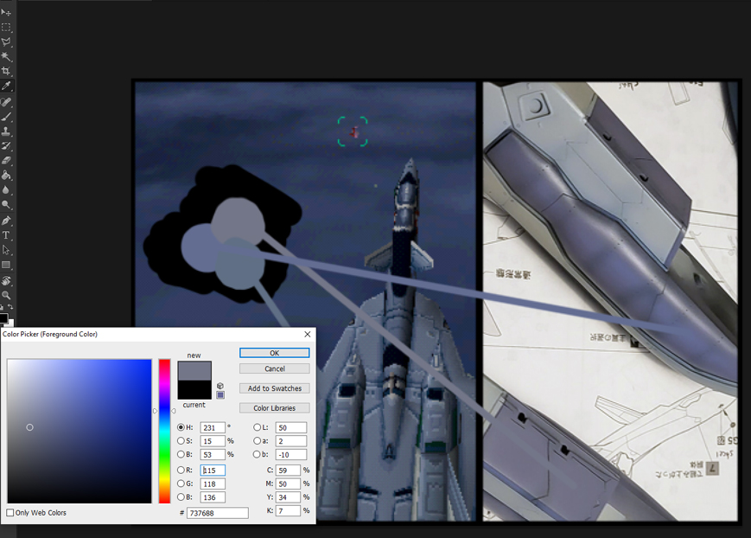The image size is (751, 538).
Task: Select the Eyedropper tool
Action: (x=6, y=86)
